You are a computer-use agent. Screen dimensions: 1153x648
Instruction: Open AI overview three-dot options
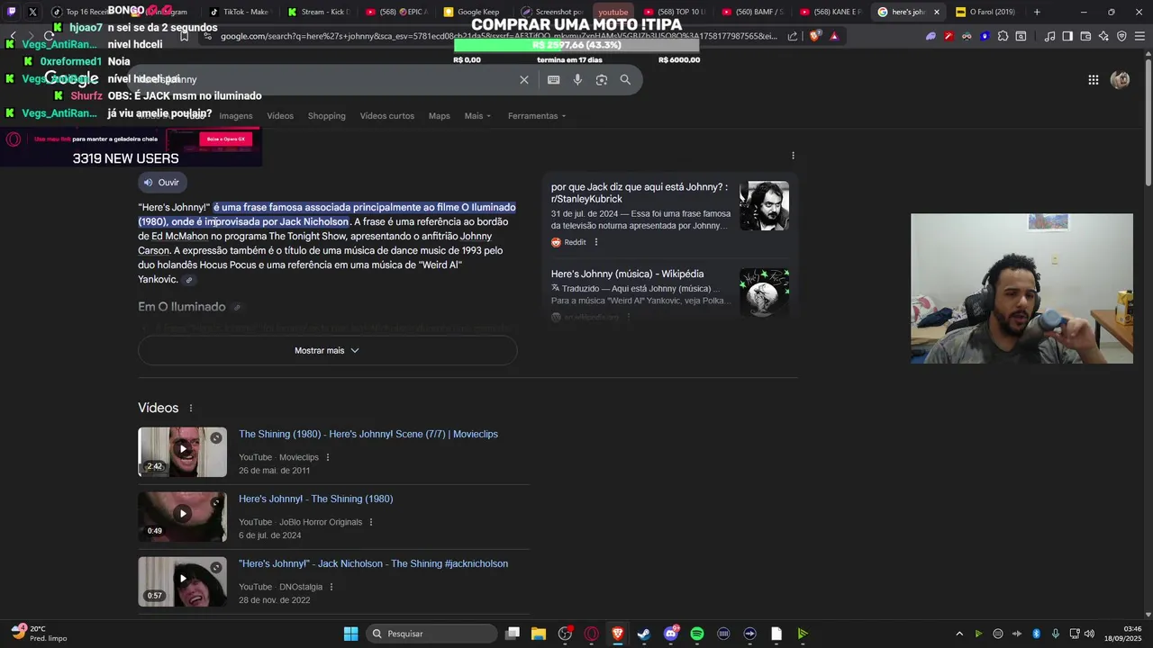(793, 156)
